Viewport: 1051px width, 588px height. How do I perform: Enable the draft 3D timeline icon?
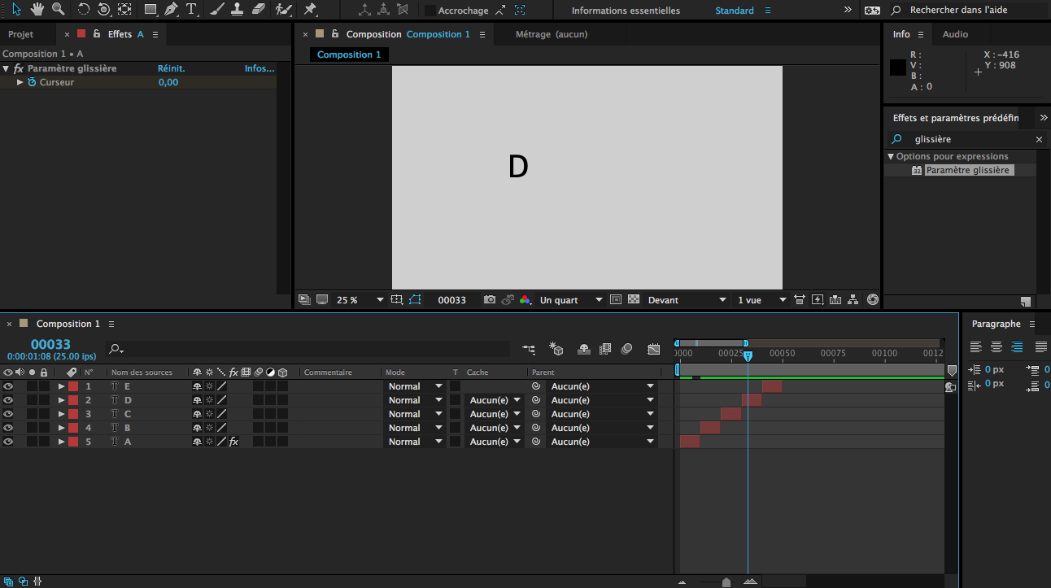pos(556,349)
